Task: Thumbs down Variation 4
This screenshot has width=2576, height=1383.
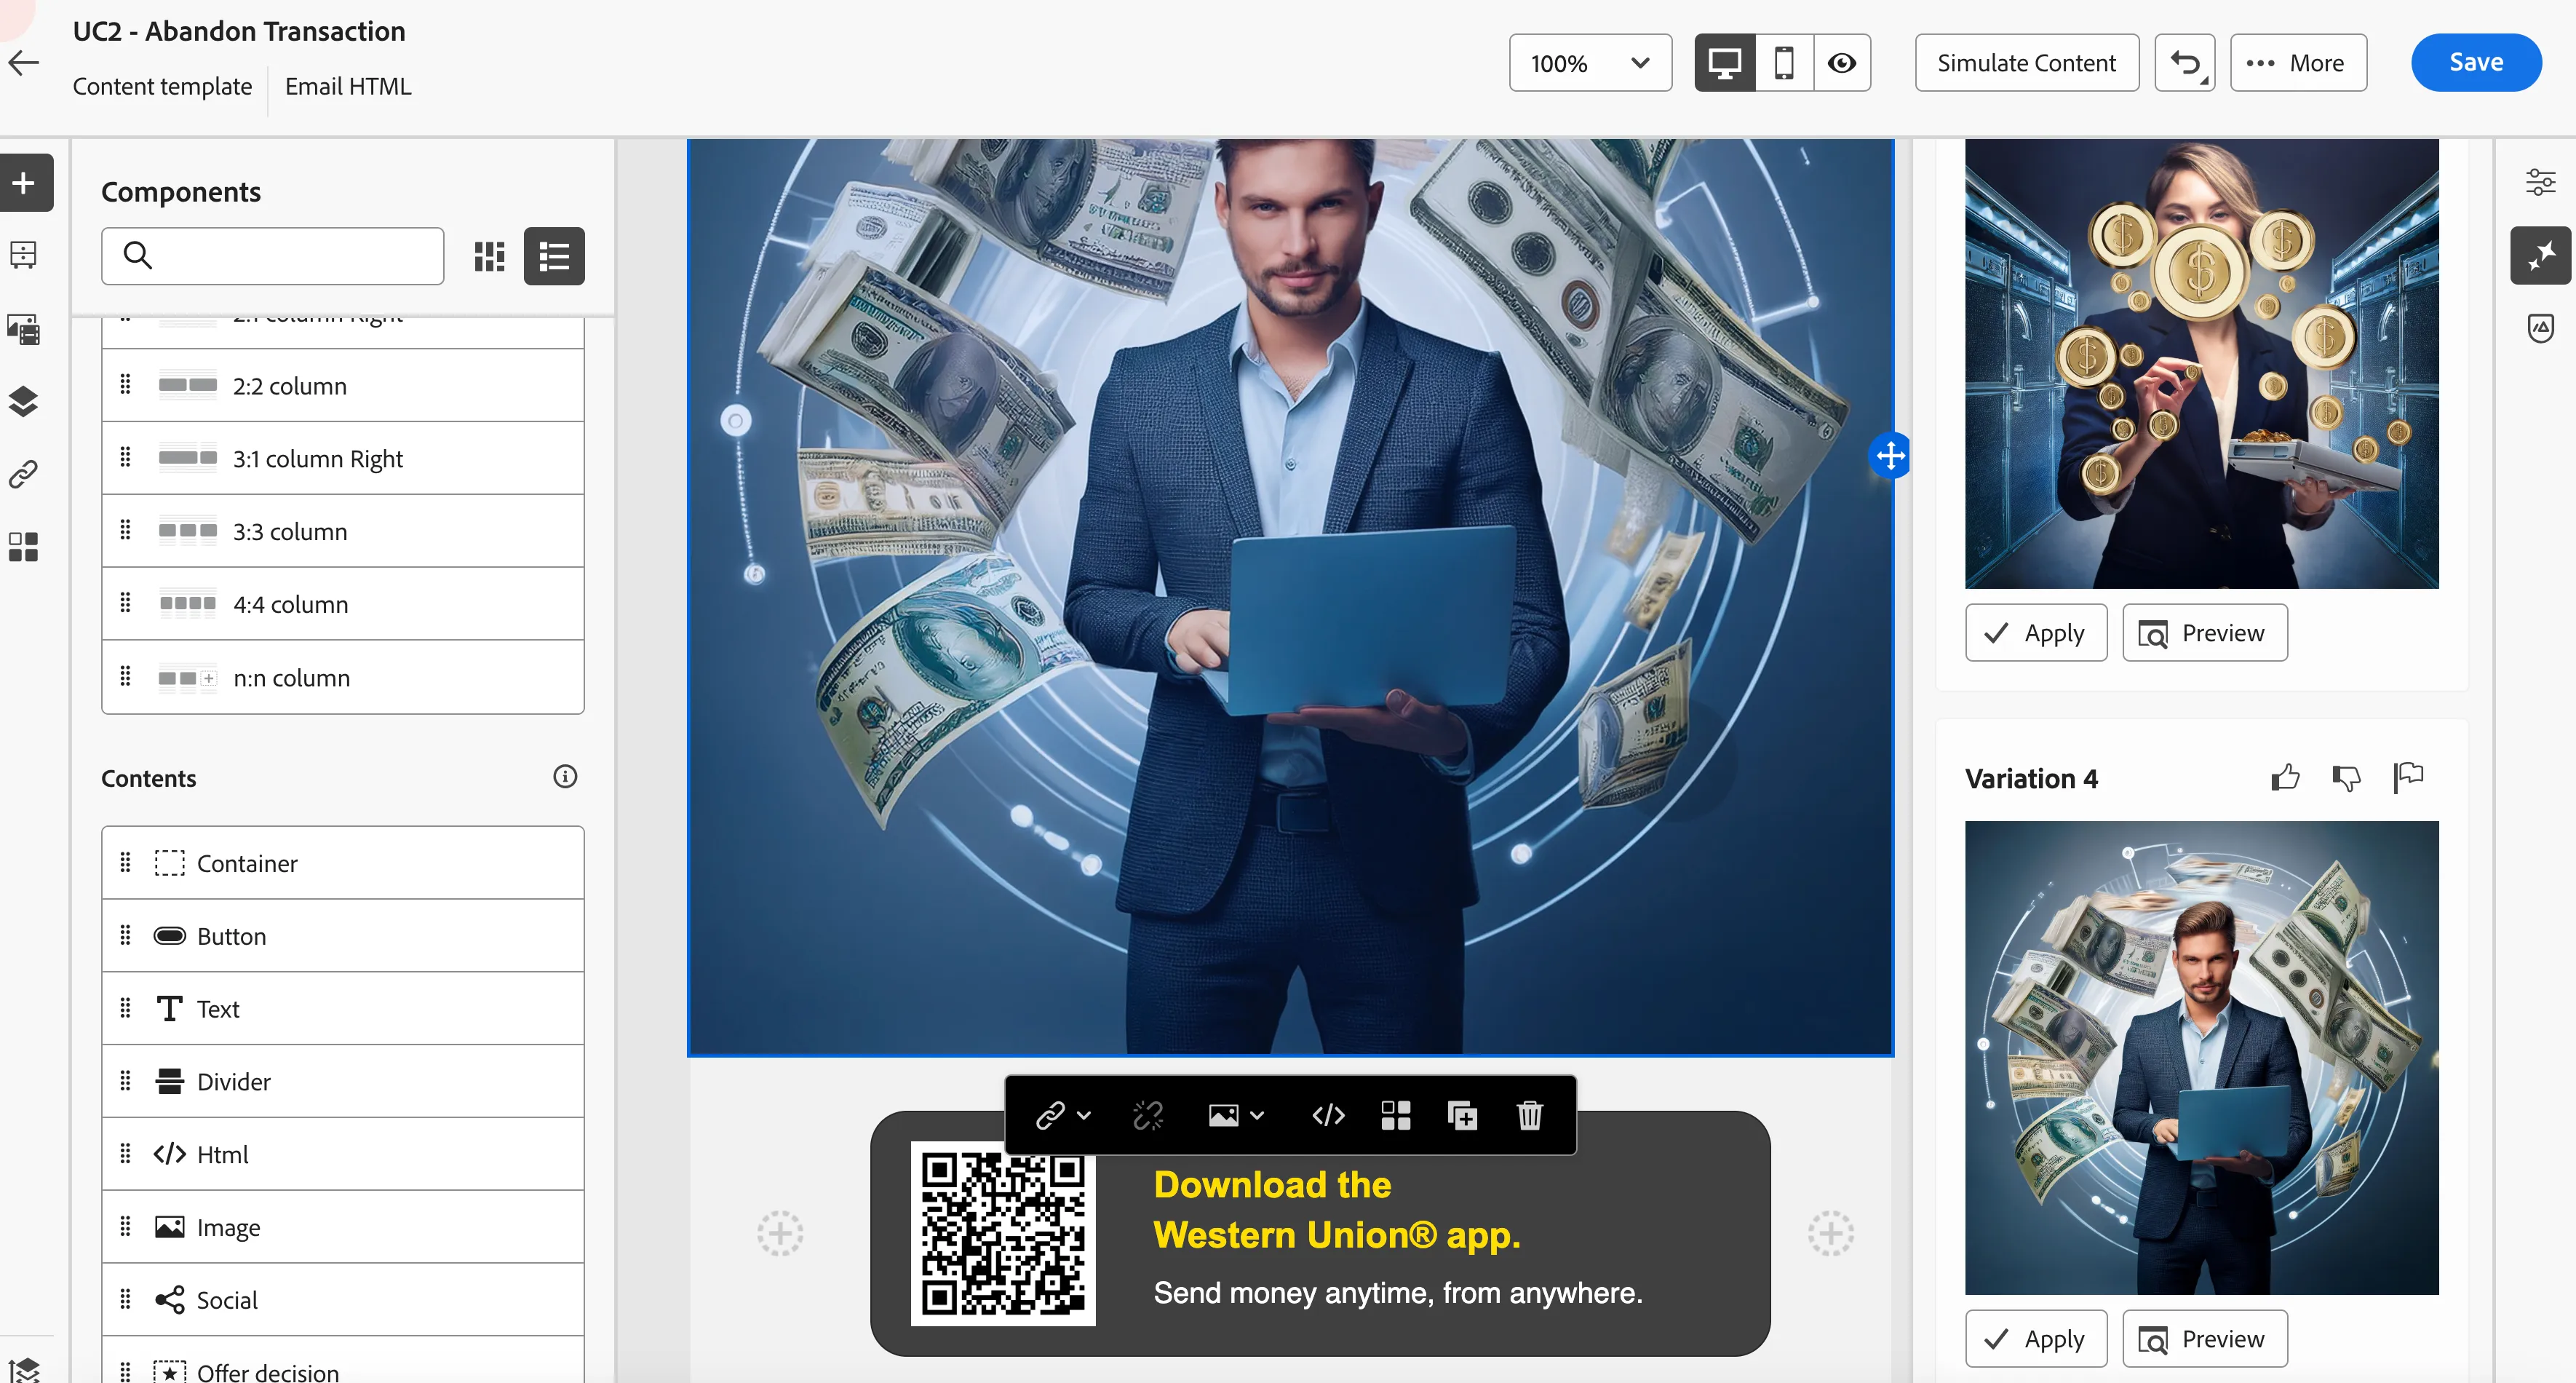Action: point(2346,777)
